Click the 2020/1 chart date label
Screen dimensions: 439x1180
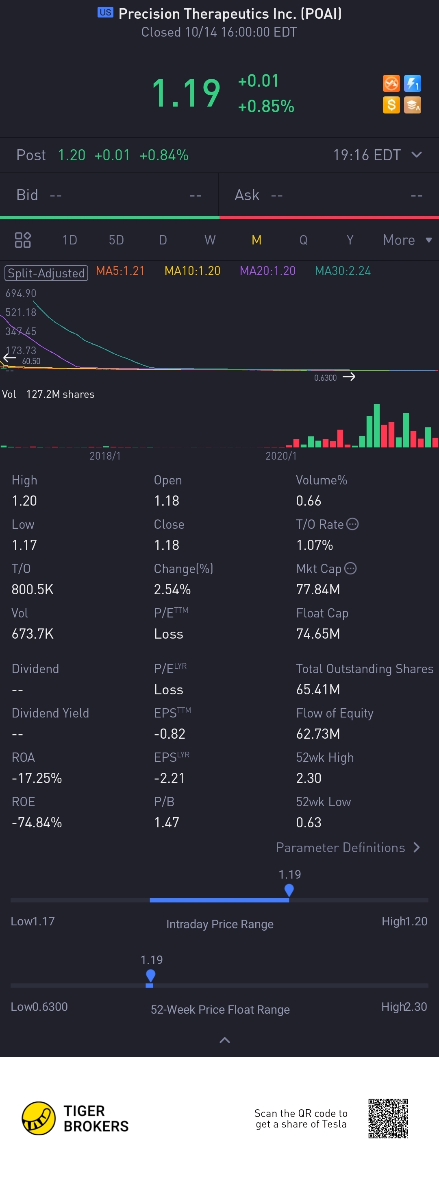coord(281,456)
